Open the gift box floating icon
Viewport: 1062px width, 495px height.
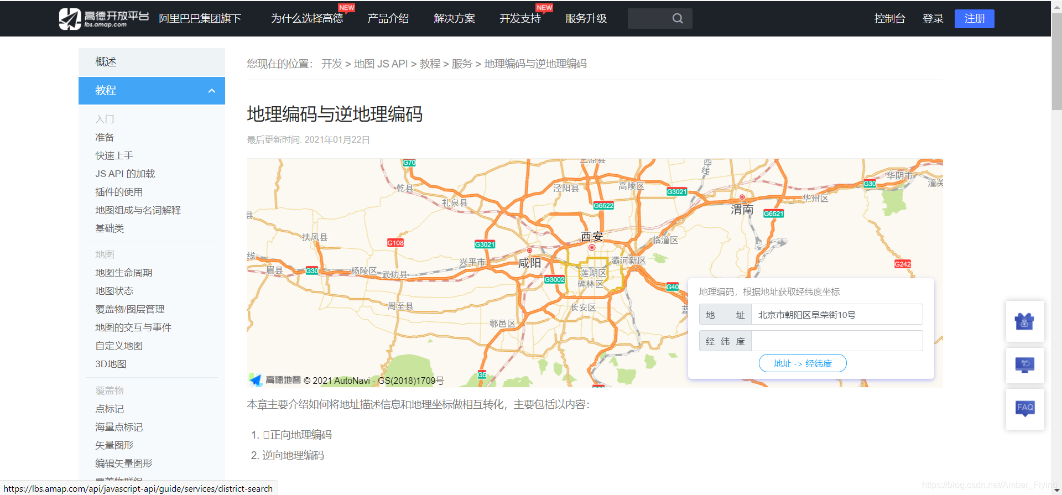pyautogui.click(x=1025, y=321)
